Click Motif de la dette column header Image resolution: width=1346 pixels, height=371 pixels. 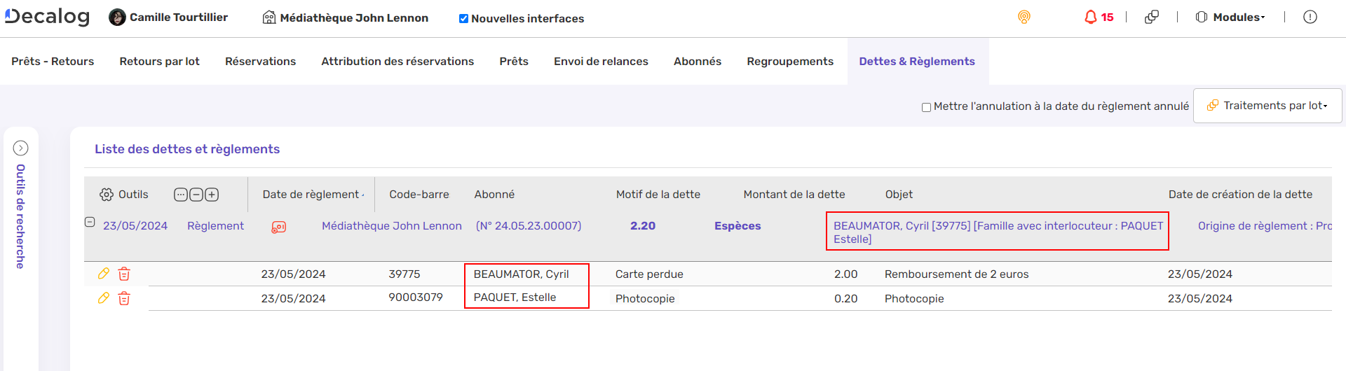pyautogui.click(x=658, y=195)
